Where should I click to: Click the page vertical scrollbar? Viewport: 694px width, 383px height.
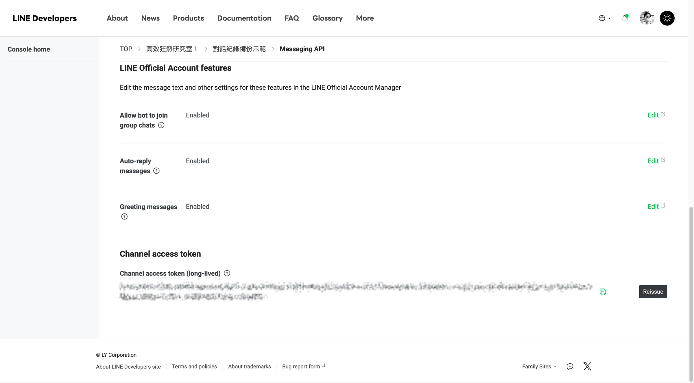[691, 294]
